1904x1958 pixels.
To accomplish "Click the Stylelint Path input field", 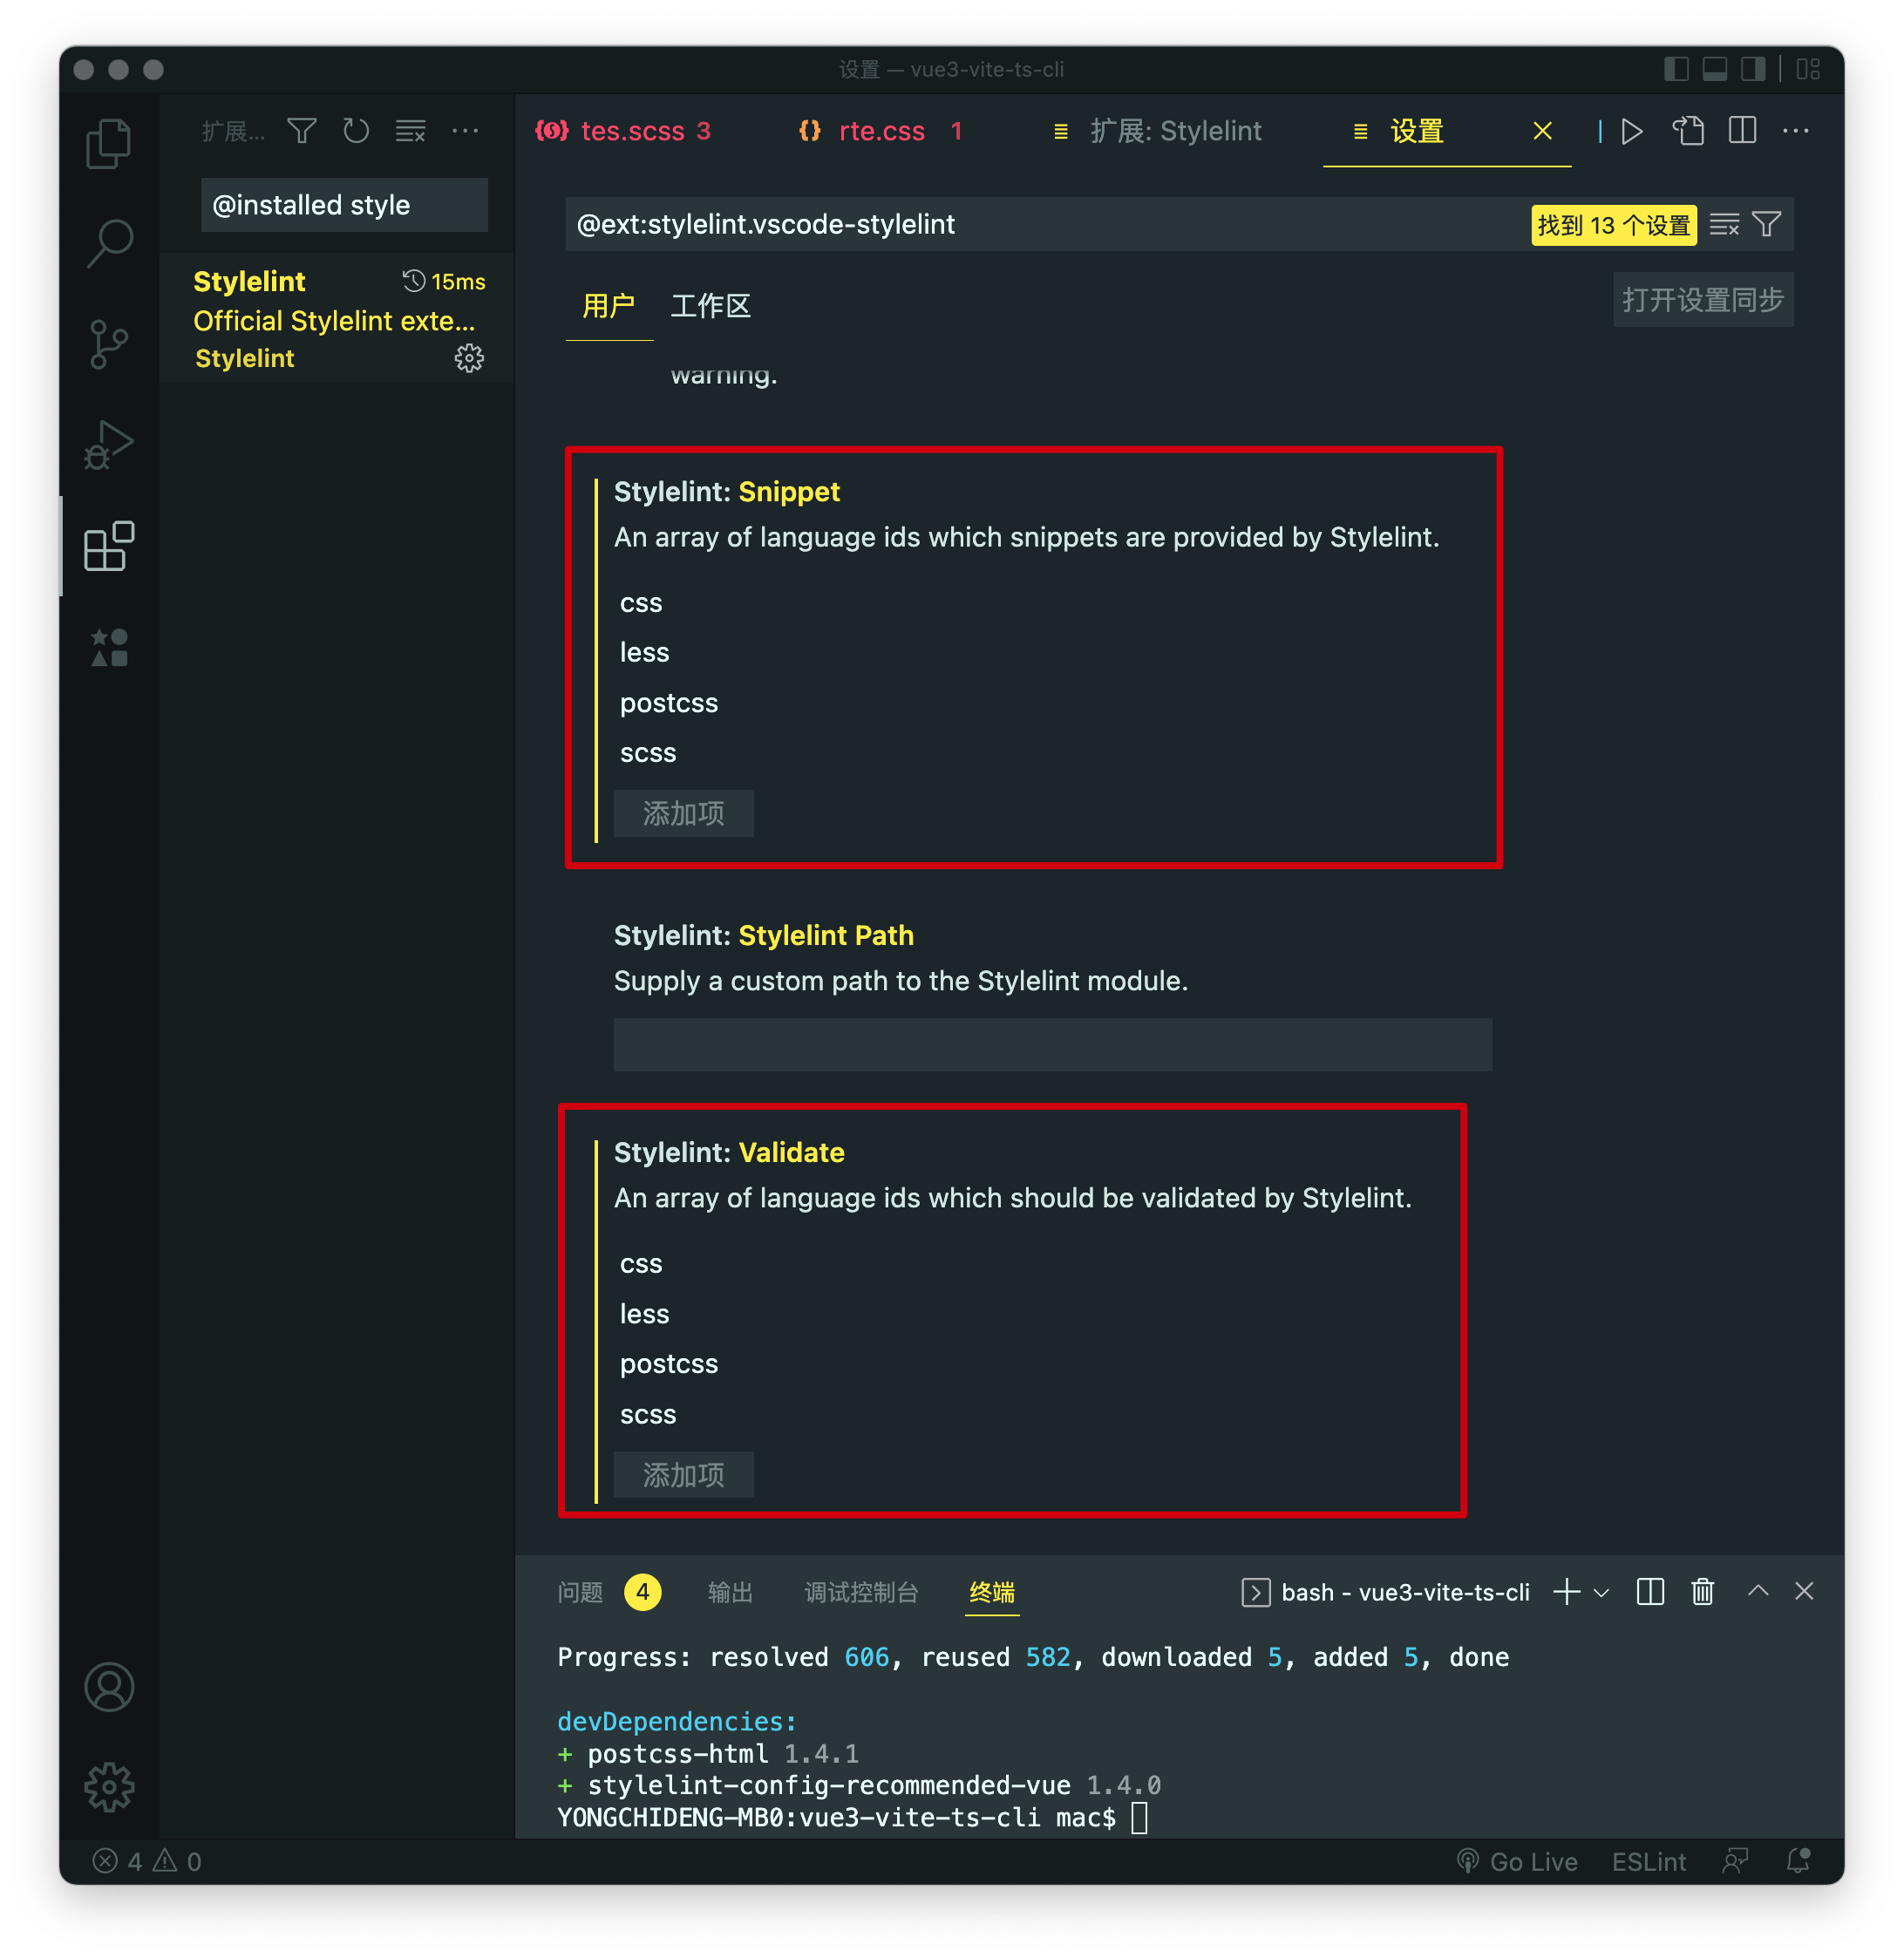I will (x=1052, y=1044).
